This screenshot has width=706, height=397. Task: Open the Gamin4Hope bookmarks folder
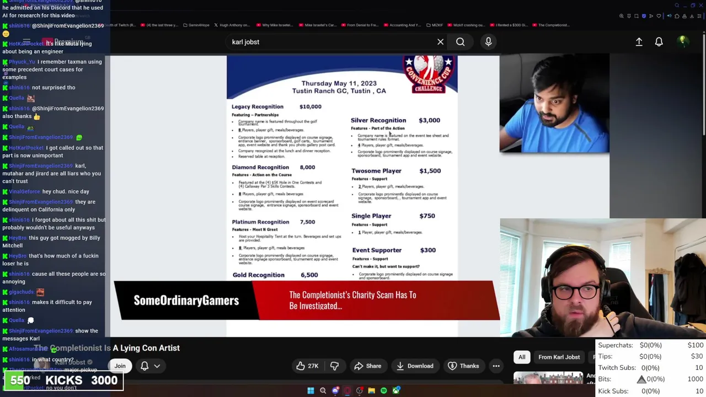pos(196,25)
